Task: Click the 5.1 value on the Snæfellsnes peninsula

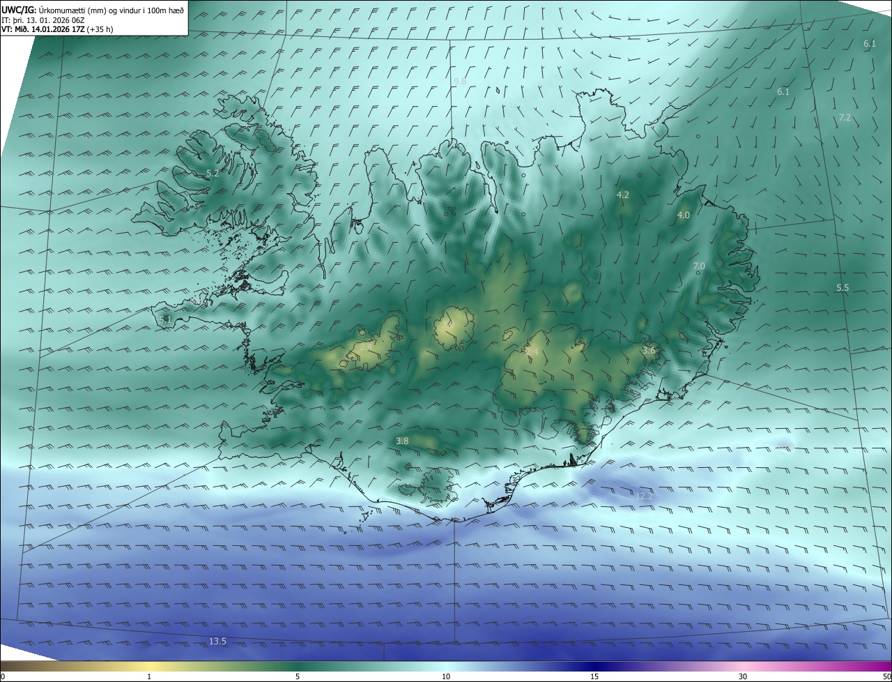Action: [x=165, y=319]
